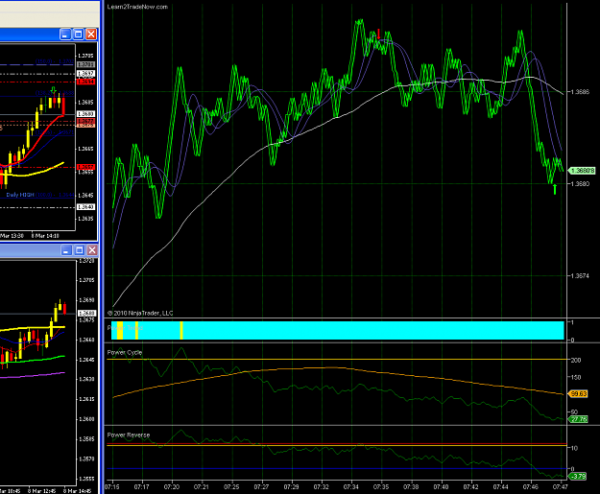Maximize the lower left chart window

click(x=80, y=250)
